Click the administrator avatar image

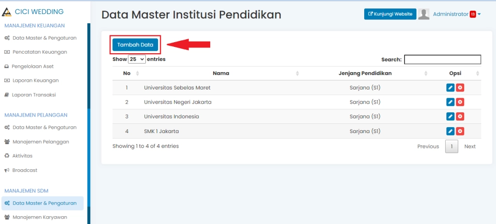424,14
